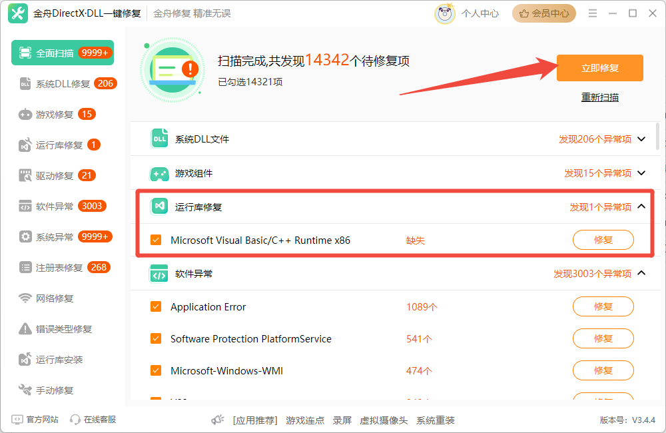
Task: Click 修复 for Microsoft-Windows-WMI
Action: coord(603,370)
